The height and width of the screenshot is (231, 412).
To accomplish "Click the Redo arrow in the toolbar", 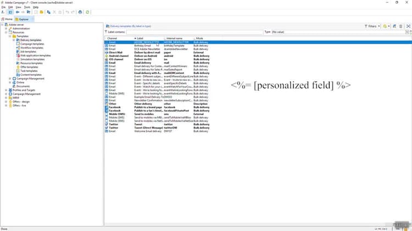I will point(73,12).
